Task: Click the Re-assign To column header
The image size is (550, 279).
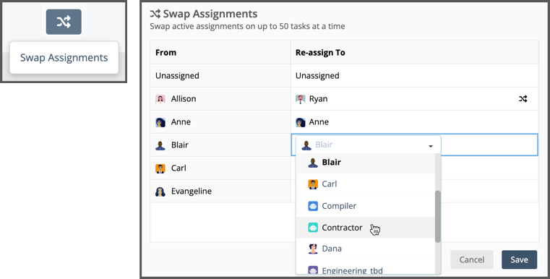Action: 415,53
